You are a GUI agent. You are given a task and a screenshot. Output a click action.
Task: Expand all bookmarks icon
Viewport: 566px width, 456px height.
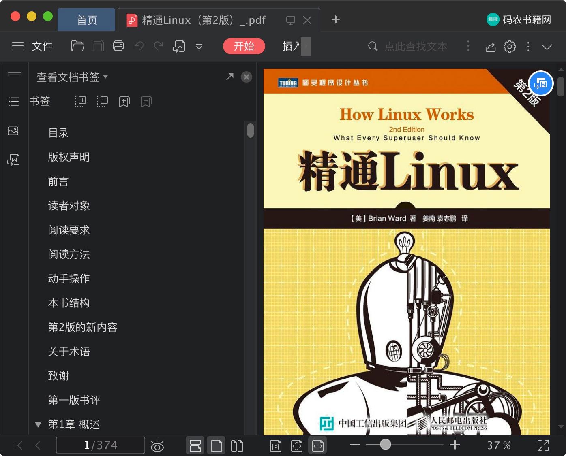pyautogui.click(x=81, y=102)
